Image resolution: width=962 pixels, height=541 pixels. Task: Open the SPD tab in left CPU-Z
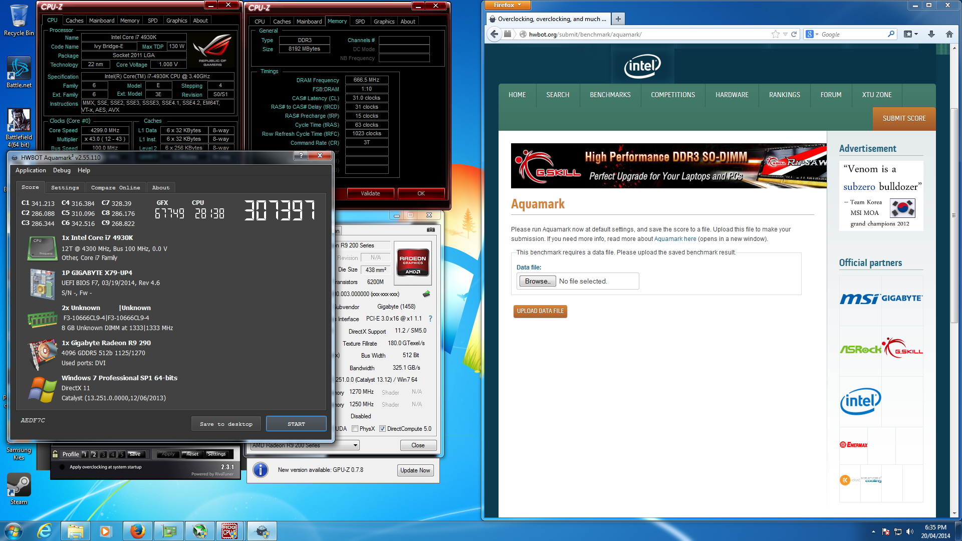pyautogui.click(x=152, y=21)
